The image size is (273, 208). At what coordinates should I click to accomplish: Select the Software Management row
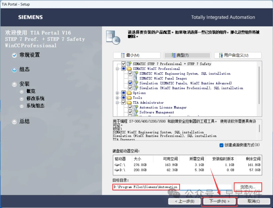[x=157, y=112]
